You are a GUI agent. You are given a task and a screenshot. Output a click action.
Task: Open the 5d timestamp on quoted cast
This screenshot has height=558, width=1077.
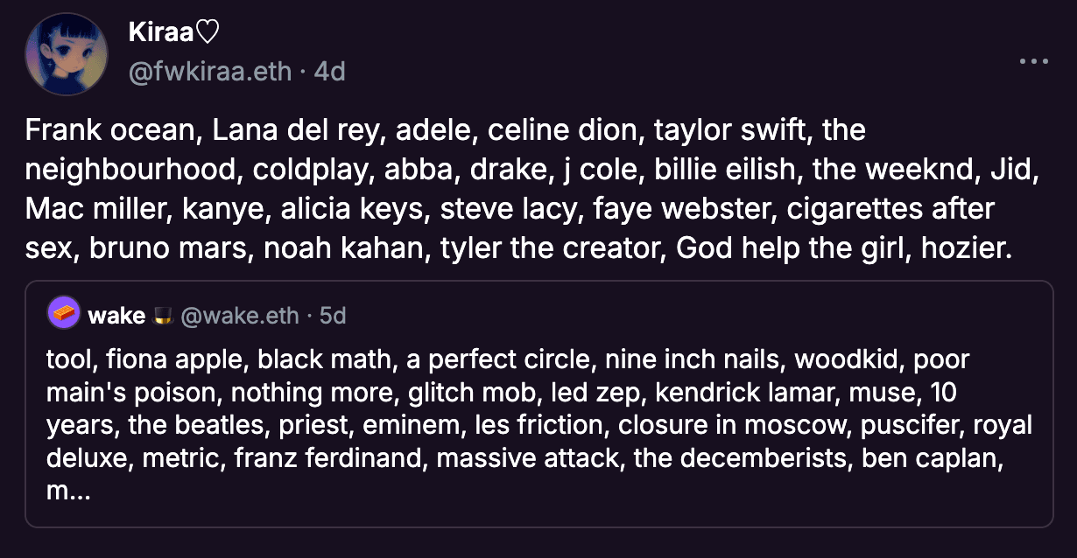[x=333, y=316]
